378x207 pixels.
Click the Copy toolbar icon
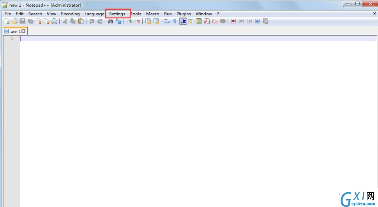73,21
